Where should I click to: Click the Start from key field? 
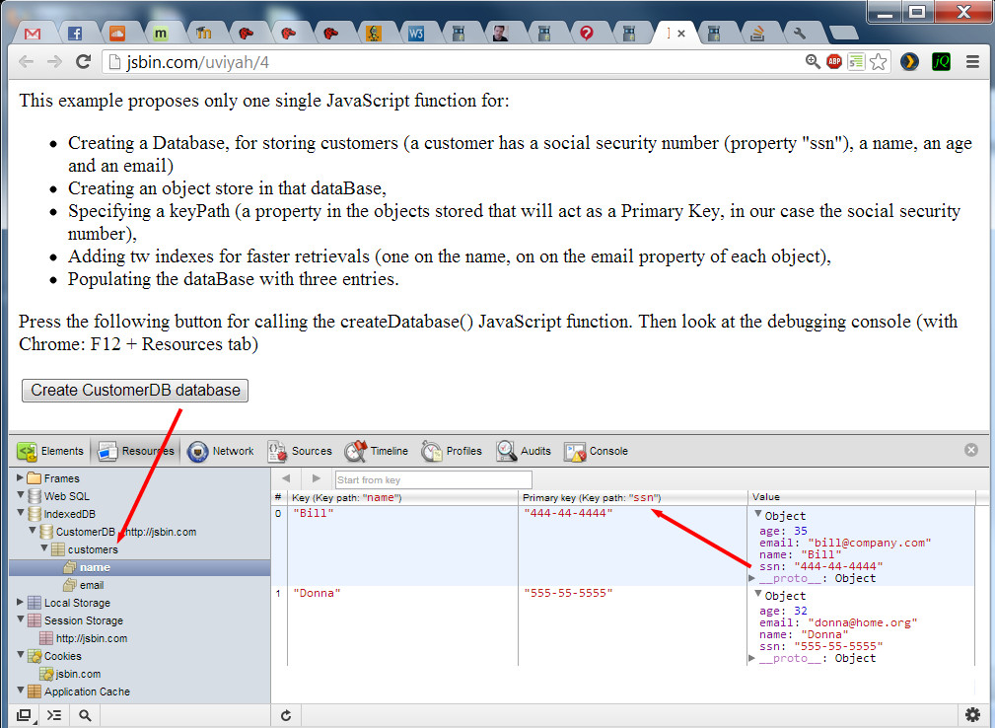tap(433, 479)
